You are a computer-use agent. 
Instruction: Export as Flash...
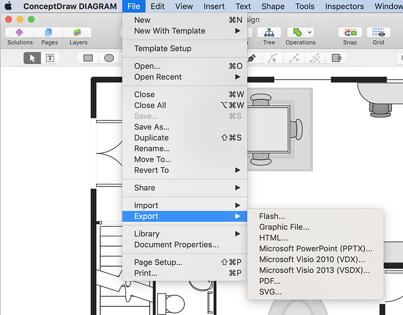click(x=315, y=216)
